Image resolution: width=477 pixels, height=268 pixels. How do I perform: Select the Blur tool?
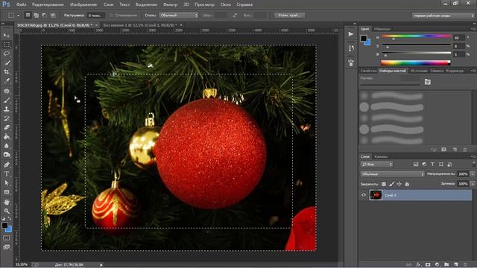tap(7, 146)
